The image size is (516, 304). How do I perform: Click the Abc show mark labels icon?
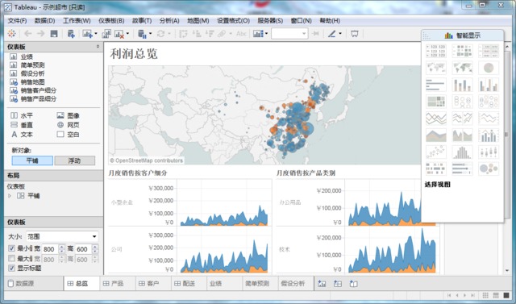click(241, 34)
